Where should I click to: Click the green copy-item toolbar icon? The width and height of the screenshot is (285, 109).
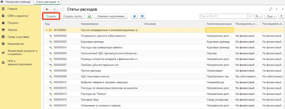click(x=90, y=16)
